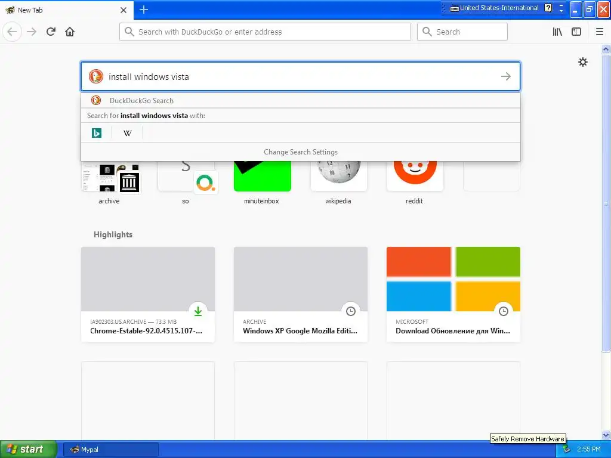
Task: Search install windows vista with Wikipedia
Action: point(128,133)
